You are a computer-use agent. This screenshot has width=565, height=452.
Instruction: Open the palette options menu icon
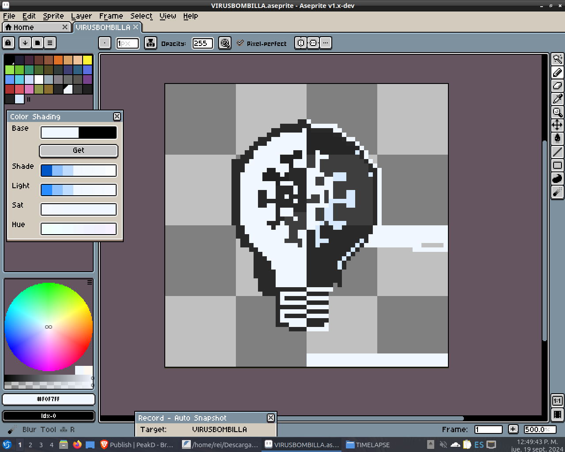(x=50, y=43)
